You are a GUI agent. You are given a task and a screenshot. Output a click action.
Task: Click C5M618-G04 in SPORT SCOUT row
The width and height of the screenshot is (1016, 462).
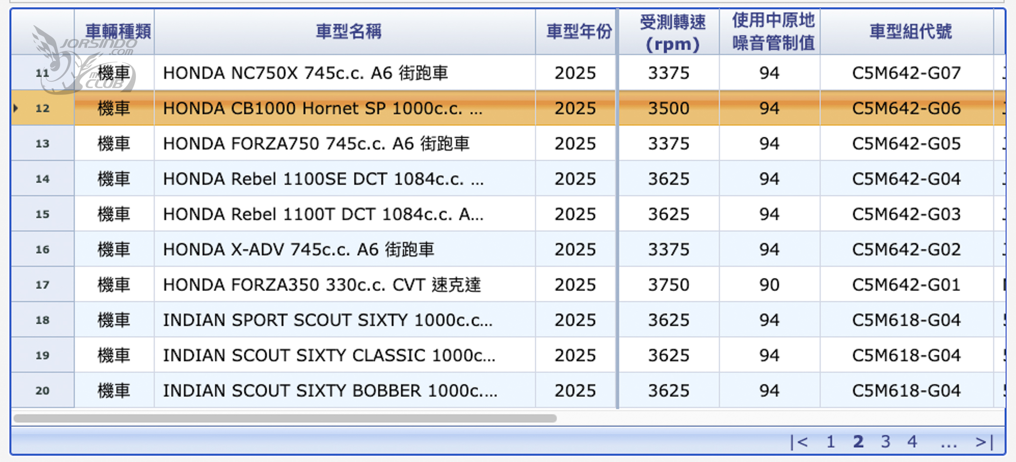click(906, 320)
